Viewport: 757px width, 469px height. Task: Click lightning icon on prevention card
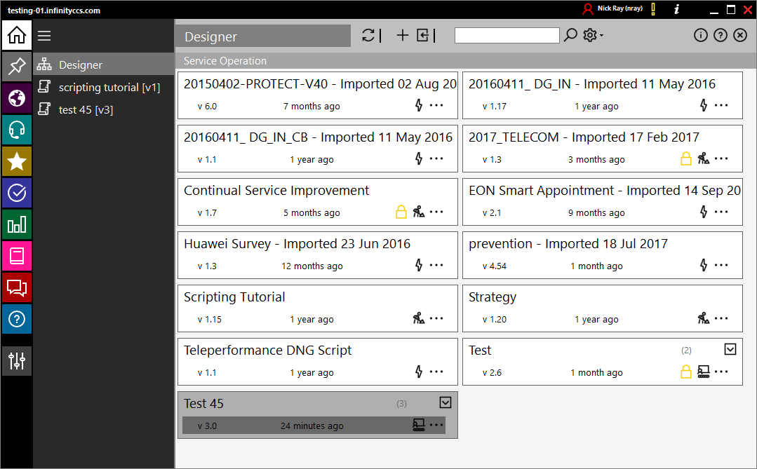pos(704,265)
